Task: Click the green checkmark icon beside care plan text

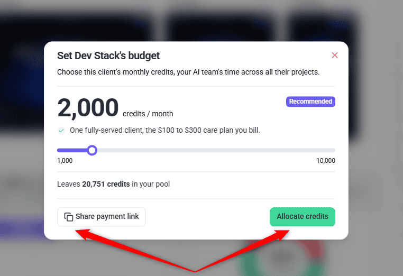Action: coord(61,131)
